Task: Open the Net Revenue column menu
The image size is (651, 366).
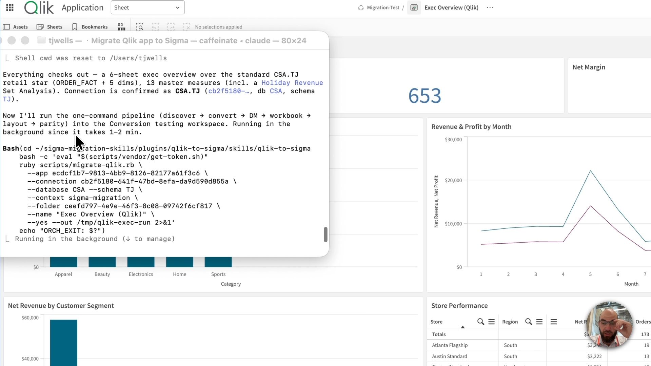Action: (554, 322)
